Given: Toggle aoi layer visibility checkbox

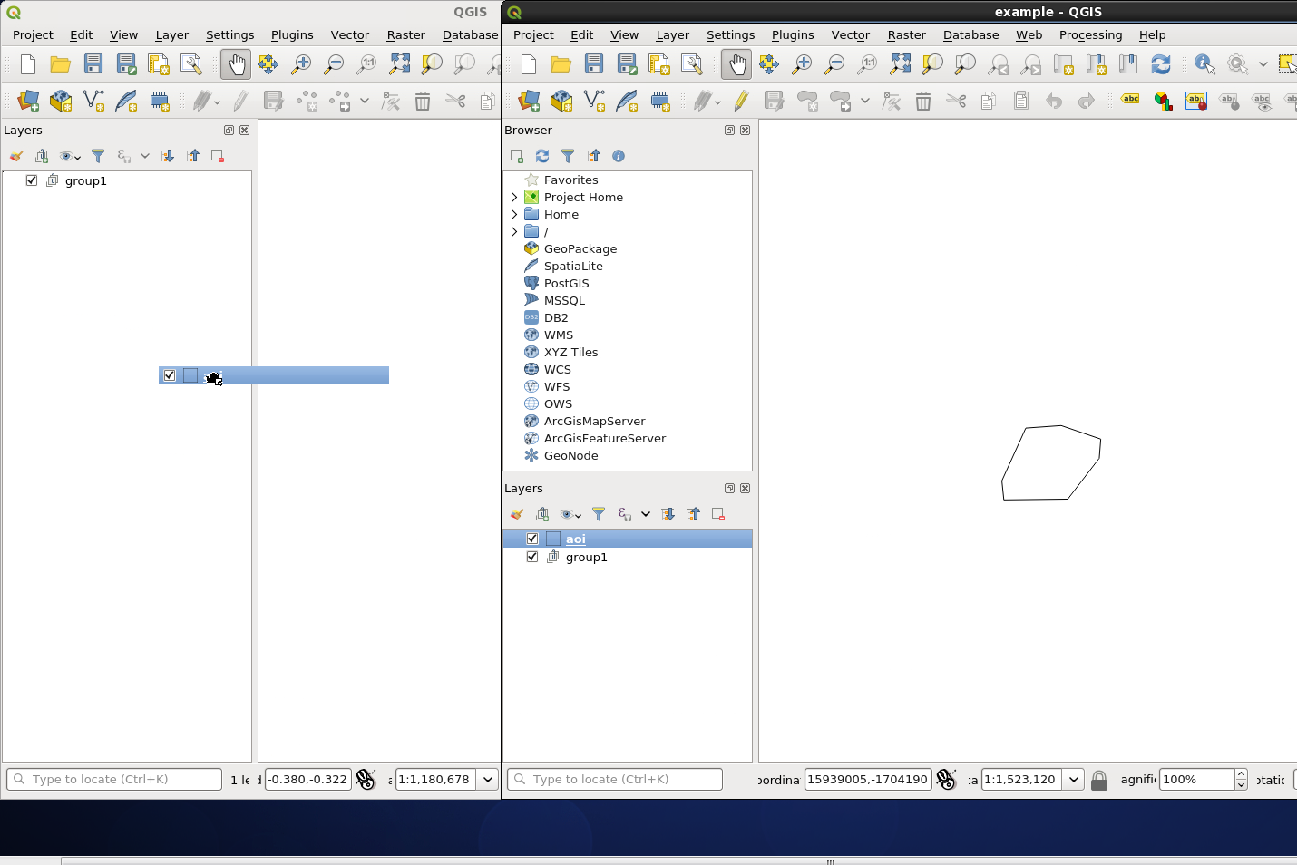Looking at the screenshot, I should (532, 539).
